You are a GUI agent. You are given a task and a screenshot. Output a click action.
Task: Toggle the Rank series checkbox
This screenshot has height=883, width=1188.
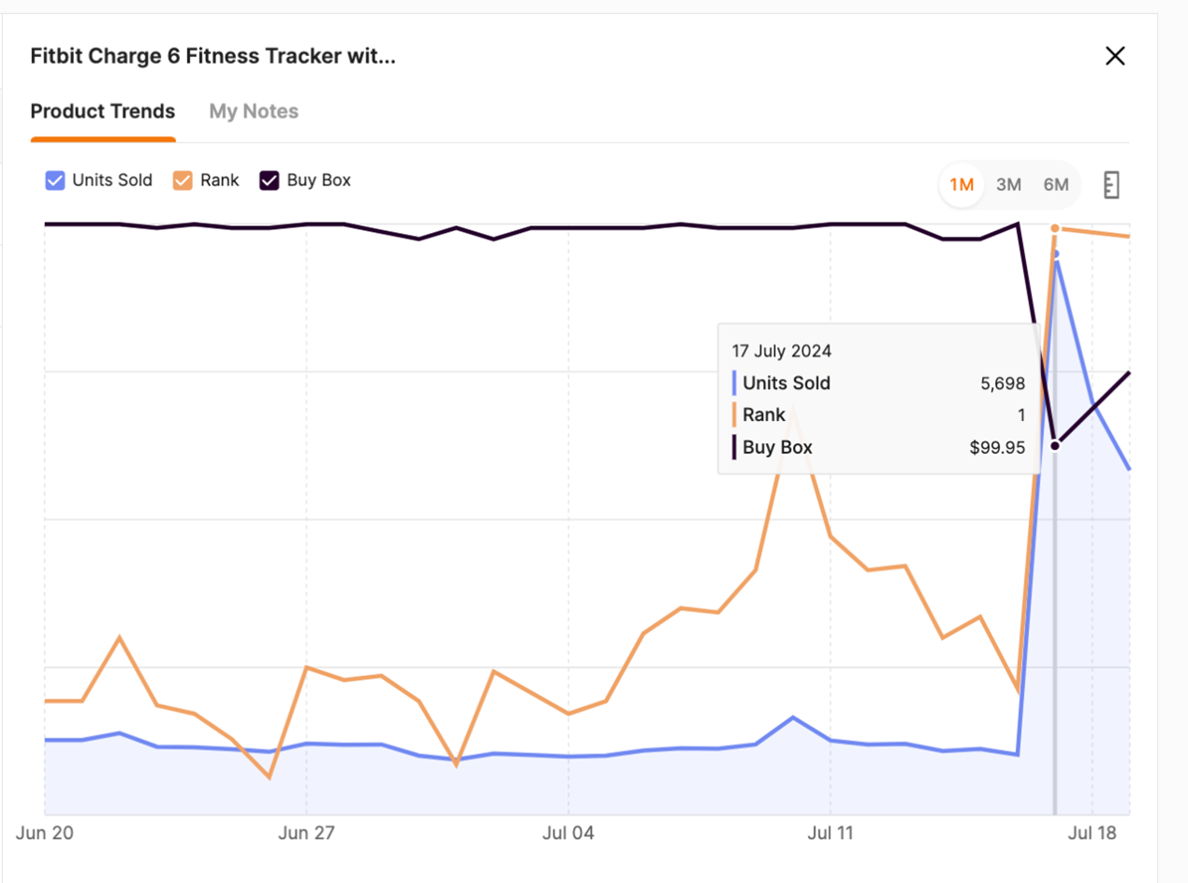point(183,181)
